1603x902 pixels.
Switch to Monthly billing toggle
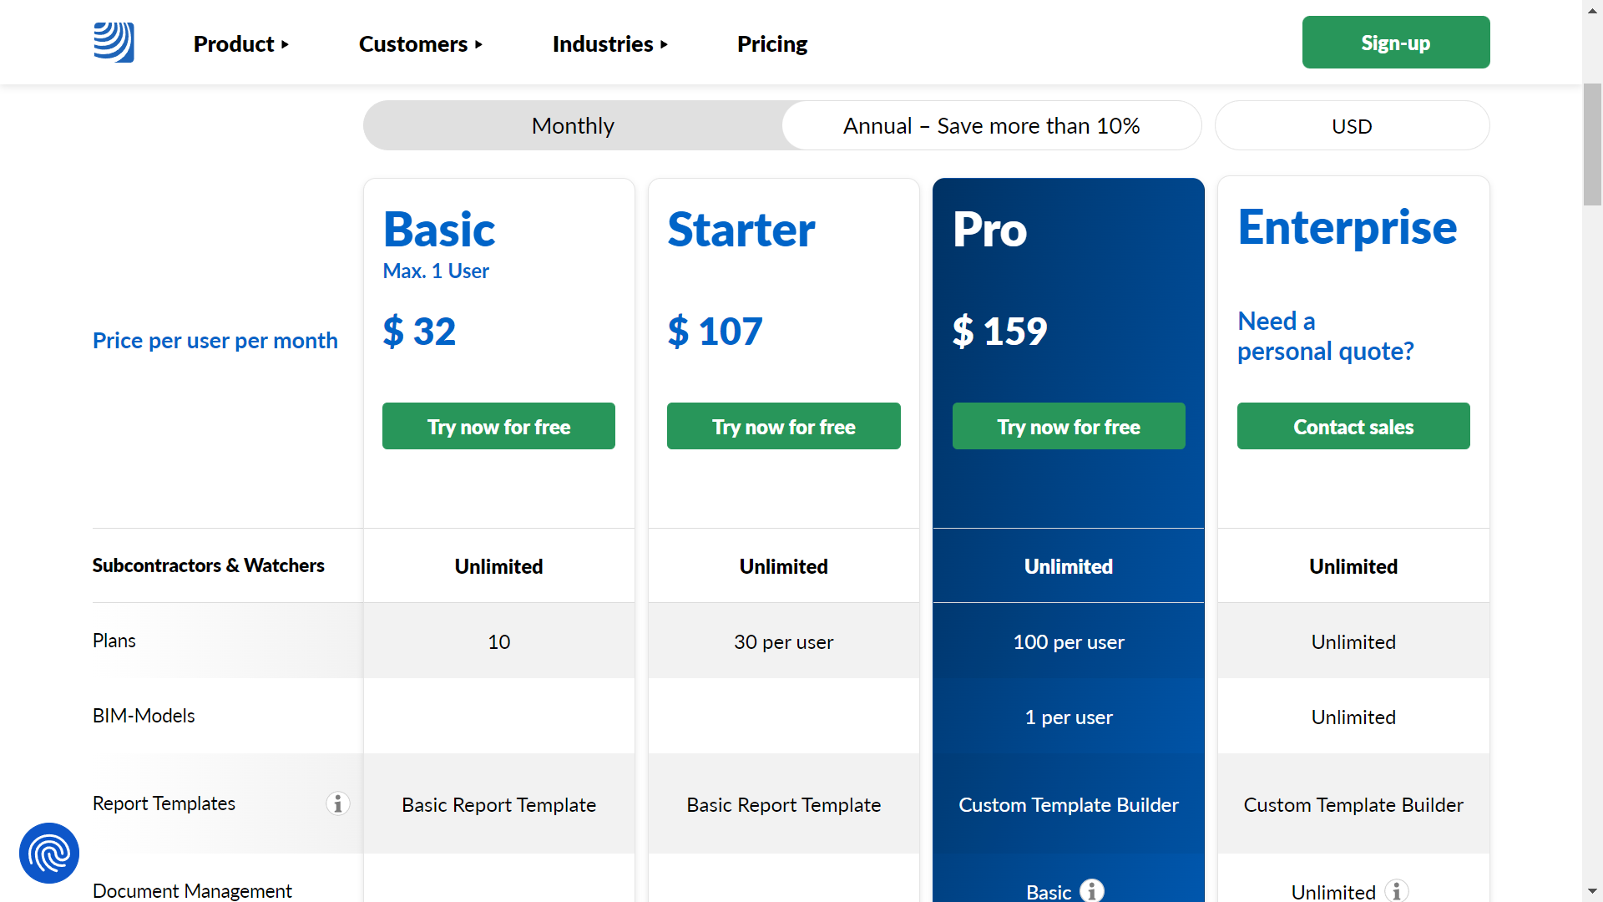[x=571, y=124]
